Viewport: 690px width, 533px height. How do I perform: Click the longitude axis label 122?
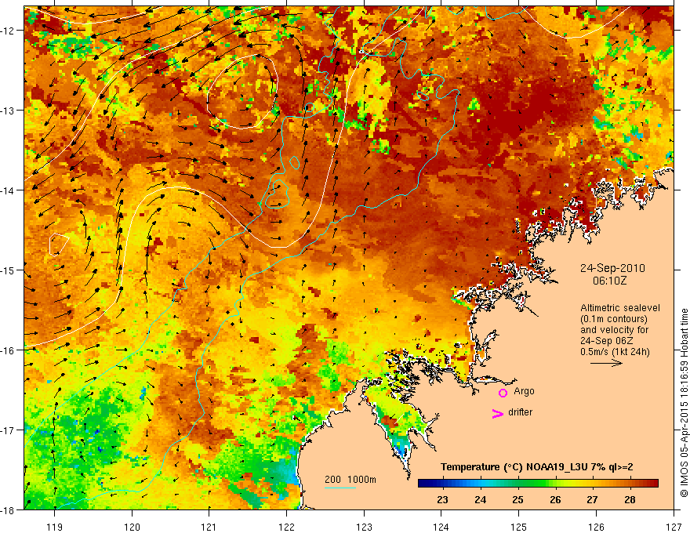(286, 527)
